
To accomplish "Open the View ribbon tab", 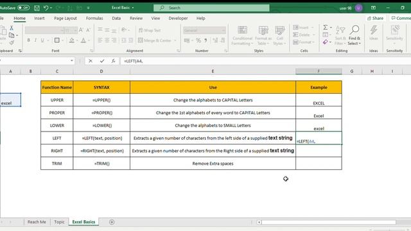I will pos(155,19).
